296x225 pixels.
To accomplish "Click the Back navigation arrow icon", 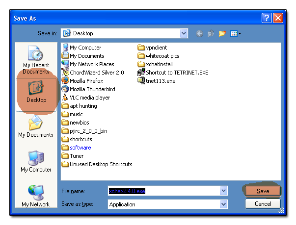I will point(199,33).
